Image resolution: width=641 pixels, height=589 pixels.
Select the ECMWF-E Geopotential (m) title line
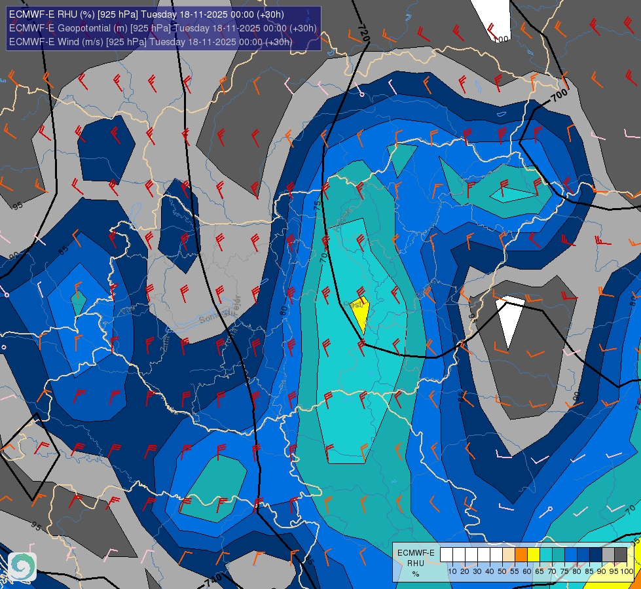pos(162,28)
